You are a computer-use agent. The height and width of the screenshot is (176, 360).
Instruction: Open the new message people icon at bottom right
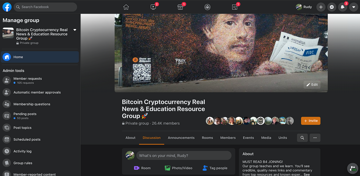[x=353, y=168]
